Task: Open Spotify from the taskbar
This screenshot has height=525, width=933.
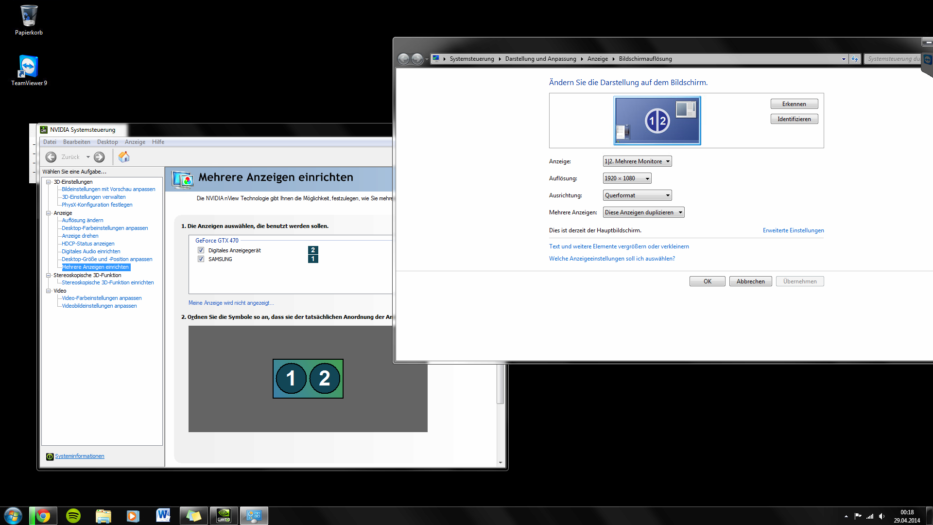Action: click(x=73, y=516)
